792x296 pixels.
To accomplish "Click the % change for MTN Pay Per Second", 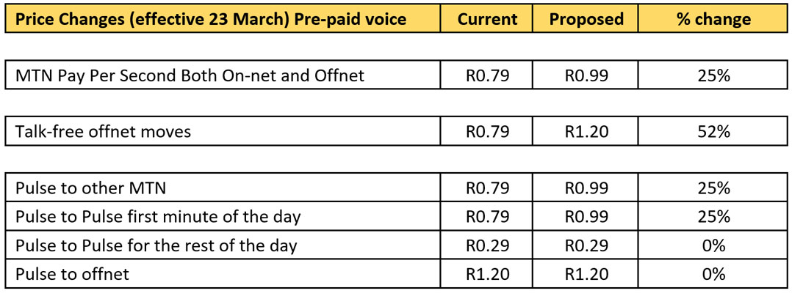I will point(713,75).
